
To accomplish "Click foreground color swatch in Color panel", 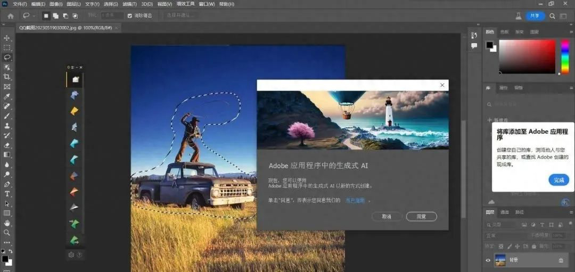I will tap(490, 45).
